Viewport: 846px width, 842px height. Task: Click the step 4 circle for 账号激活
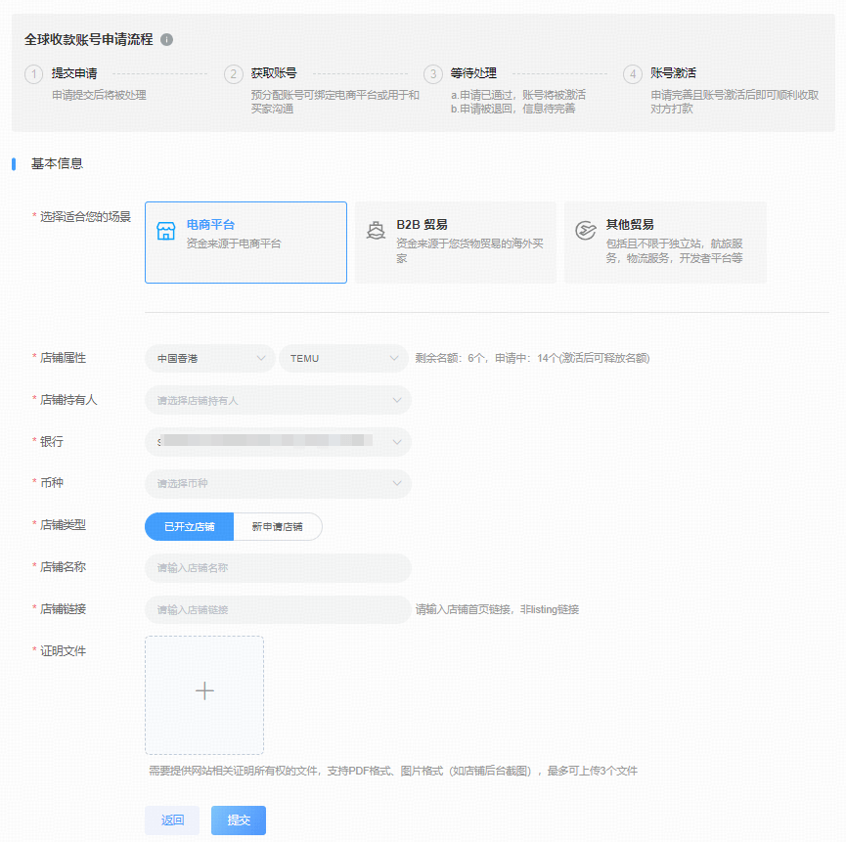point(633,74)
